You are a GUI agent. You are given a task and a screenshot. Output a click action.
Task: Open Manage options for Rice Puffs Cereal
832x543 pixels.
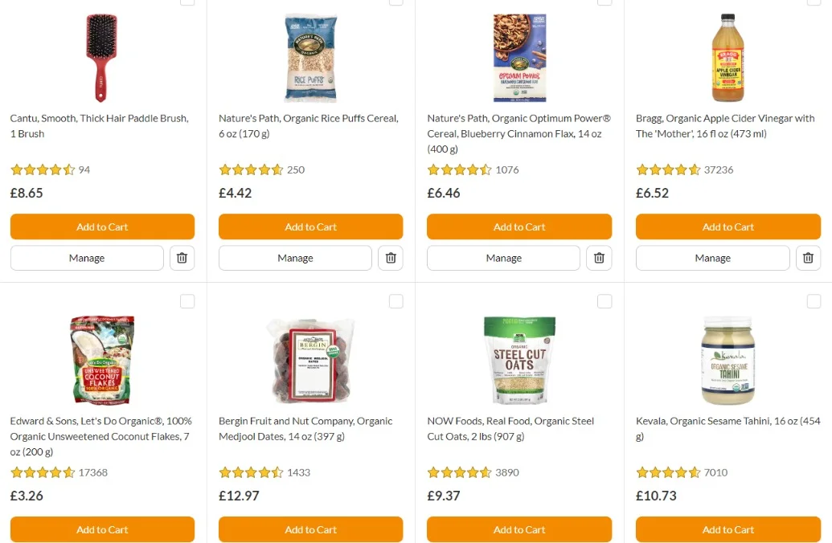pyautogui.click(x=295, y=258)
